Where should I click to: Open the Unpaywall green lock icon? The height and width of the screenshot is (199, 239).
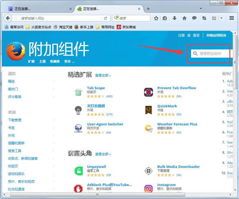[x=79, y=171]
